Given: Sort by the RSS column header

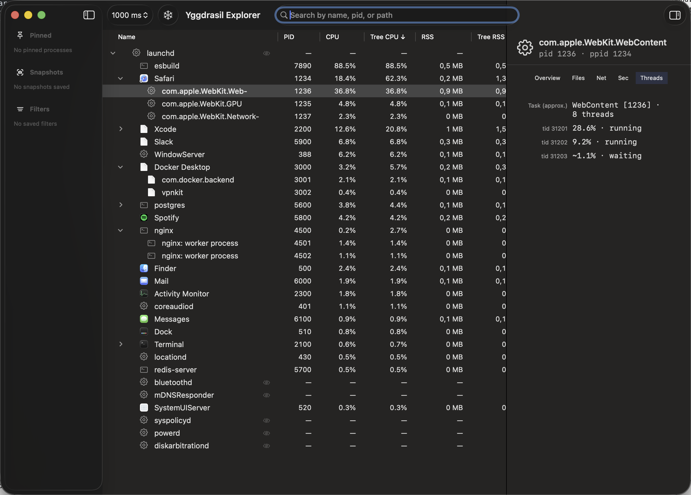Looking at the screenshot, I should 427,37.
